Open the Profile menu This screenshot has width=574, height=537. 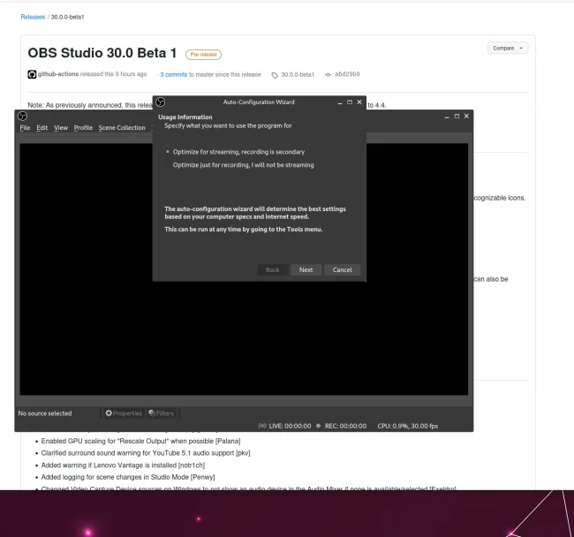(83, 127)
